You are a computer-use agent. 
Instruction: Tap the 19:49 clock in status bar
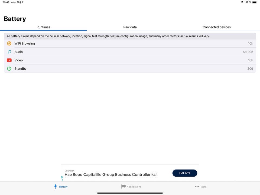(6, 2)
